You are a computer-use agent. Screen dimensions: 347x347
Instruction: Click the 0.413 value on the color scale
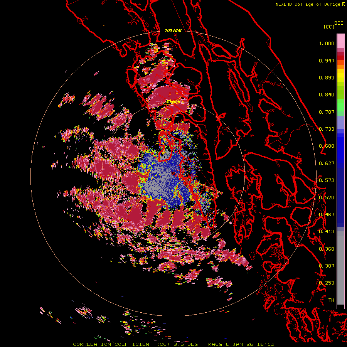[x=327, y=232]
